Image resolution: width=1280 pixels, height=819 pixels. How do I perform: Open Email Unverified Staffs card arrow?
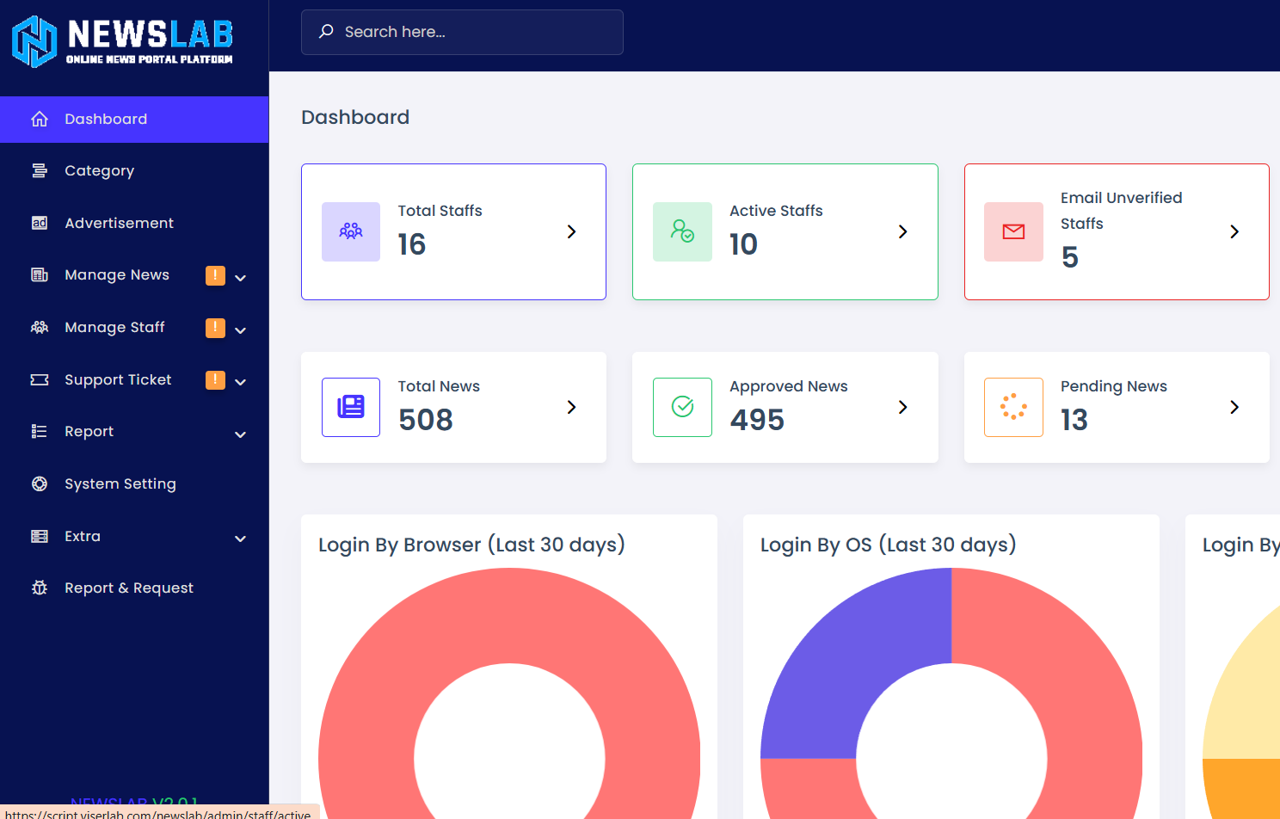pyautogui.click(x=1234, y=231)
